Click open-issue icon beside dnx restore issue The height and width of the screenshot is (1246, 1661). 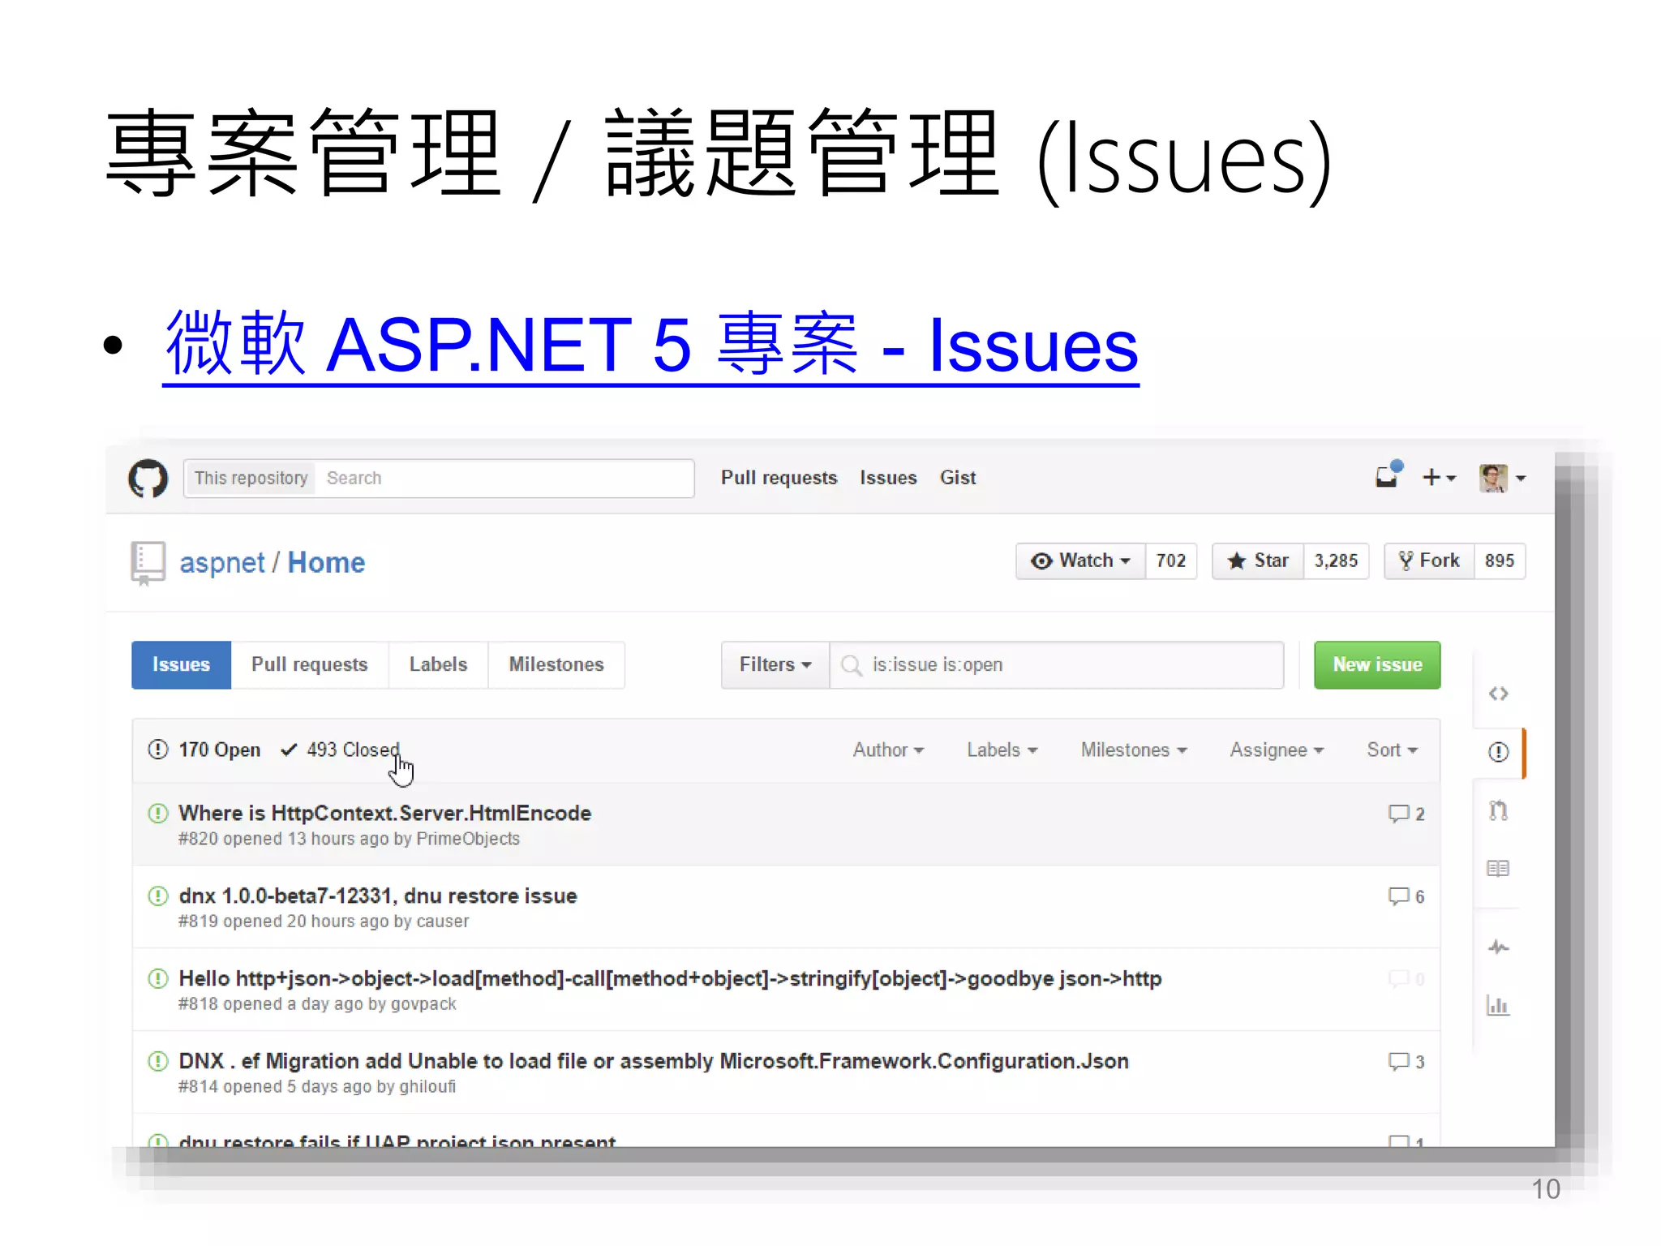158,896
